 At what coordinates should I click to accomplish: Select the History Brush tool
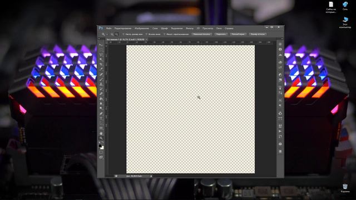click(101, 89)
